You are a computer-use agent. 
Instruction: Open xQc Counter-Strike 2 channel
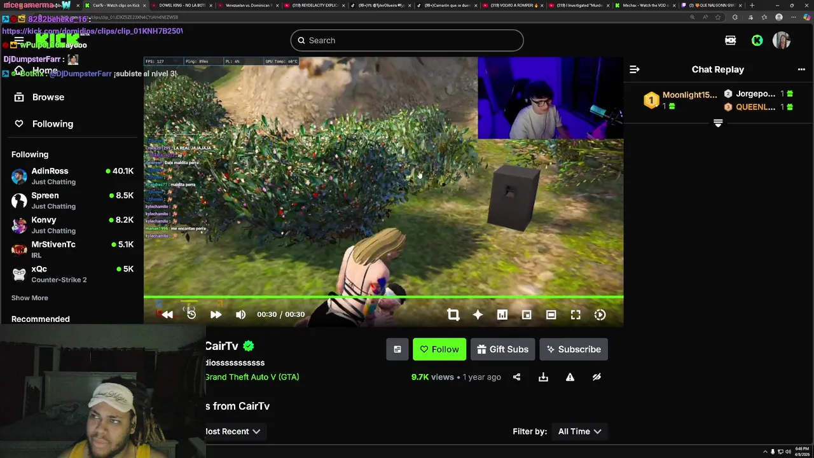(72, 274)
